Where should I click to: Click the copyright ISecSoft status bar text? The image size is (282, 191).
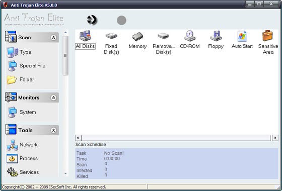(54, 186)
